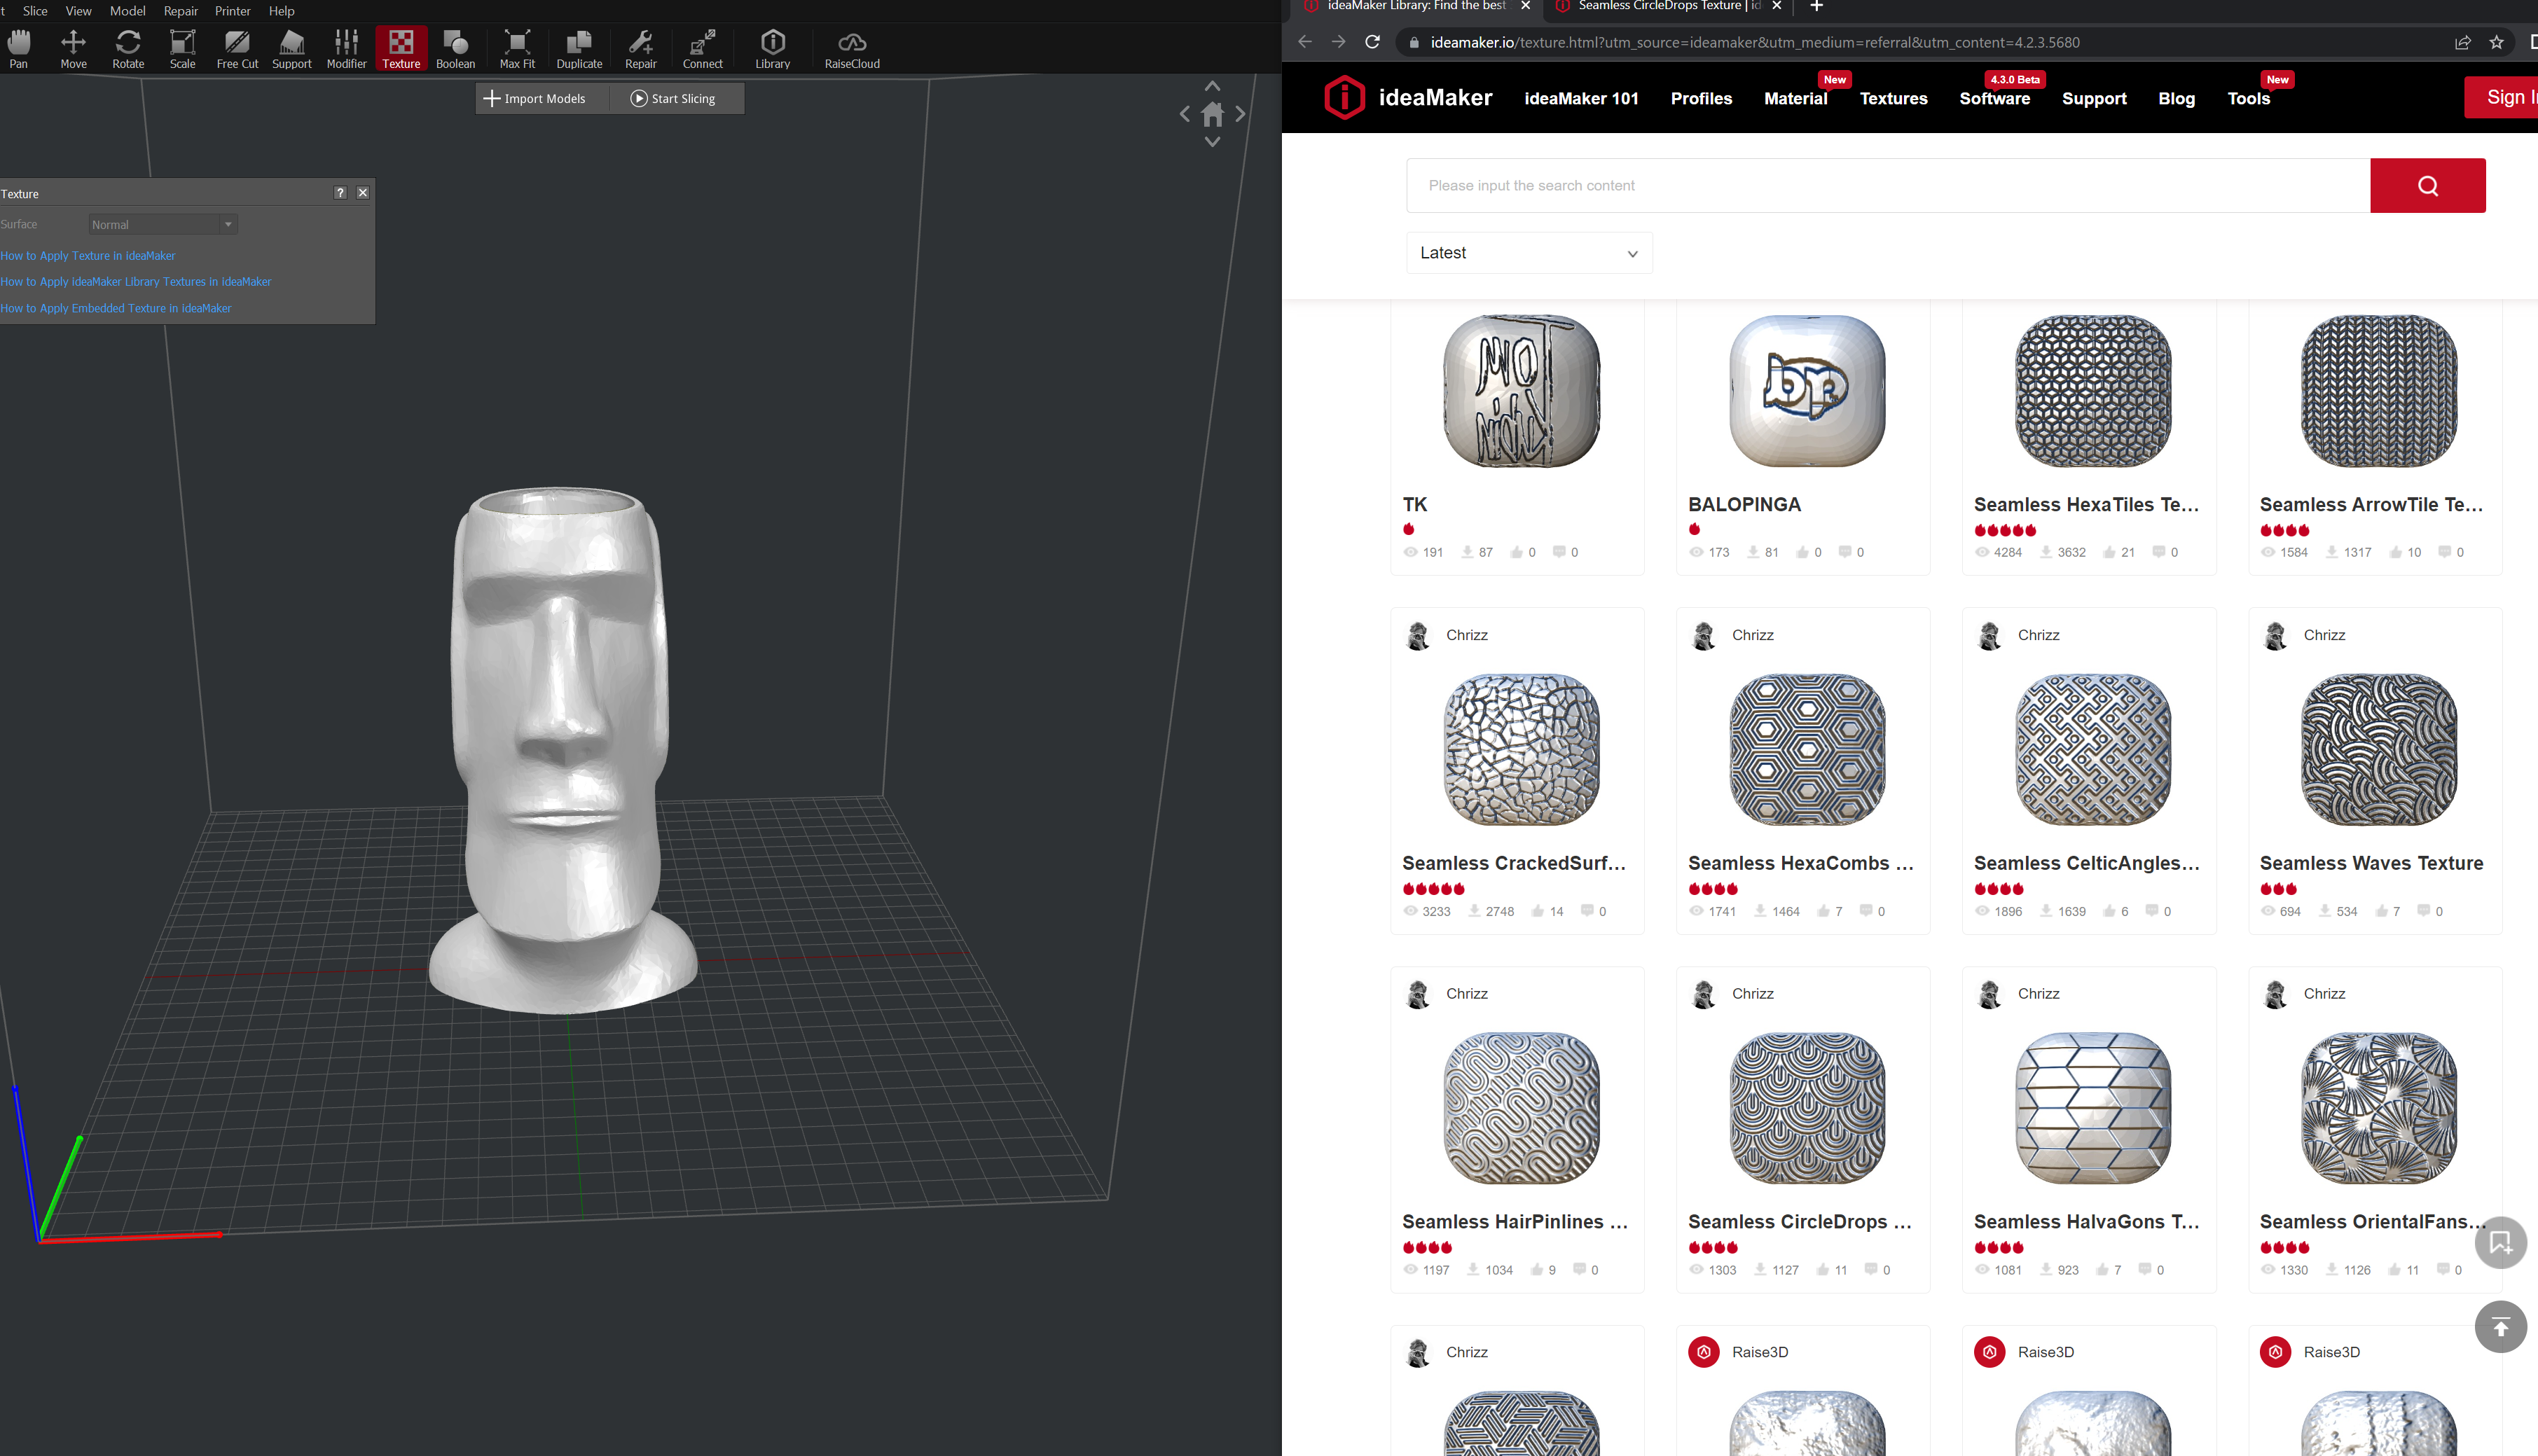The width and height of the screenshot is (2538, 1456).
Task: Open Seamless Waves Texture thumbnail
Action: tap(2378, 749)
